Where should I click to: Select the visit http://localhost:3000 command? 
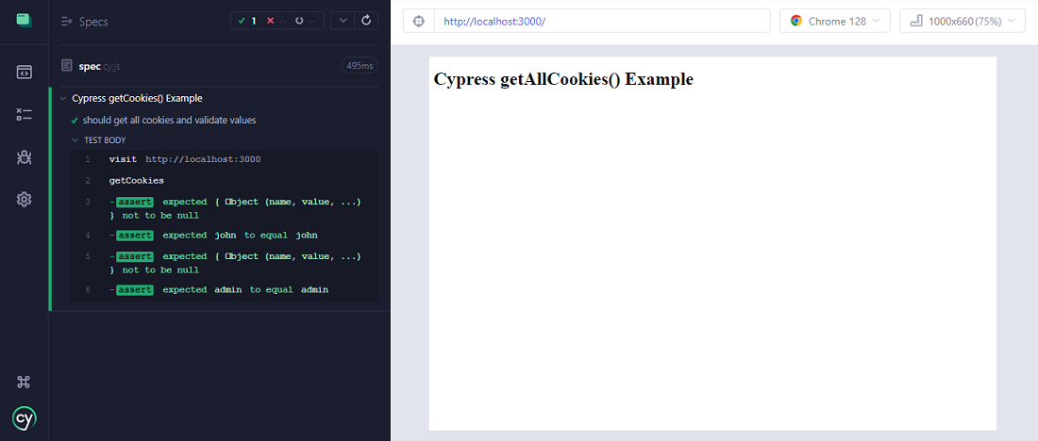point(225,159)
